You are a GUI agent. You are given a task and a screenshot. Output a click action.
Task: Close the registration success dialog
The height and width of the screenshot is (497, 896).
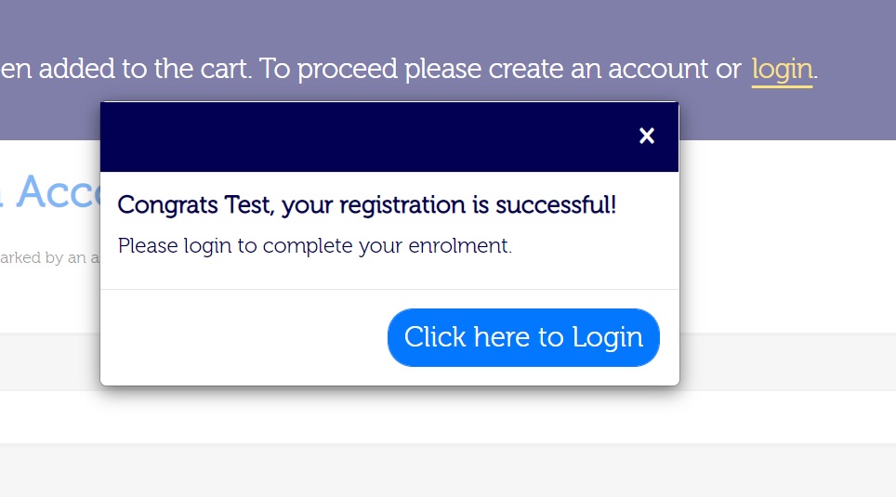[x=647, y=136]
